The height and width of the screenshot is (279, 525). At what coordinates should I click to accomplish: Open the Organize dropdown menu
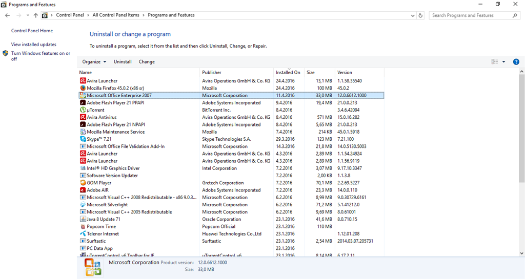(94, 62)
